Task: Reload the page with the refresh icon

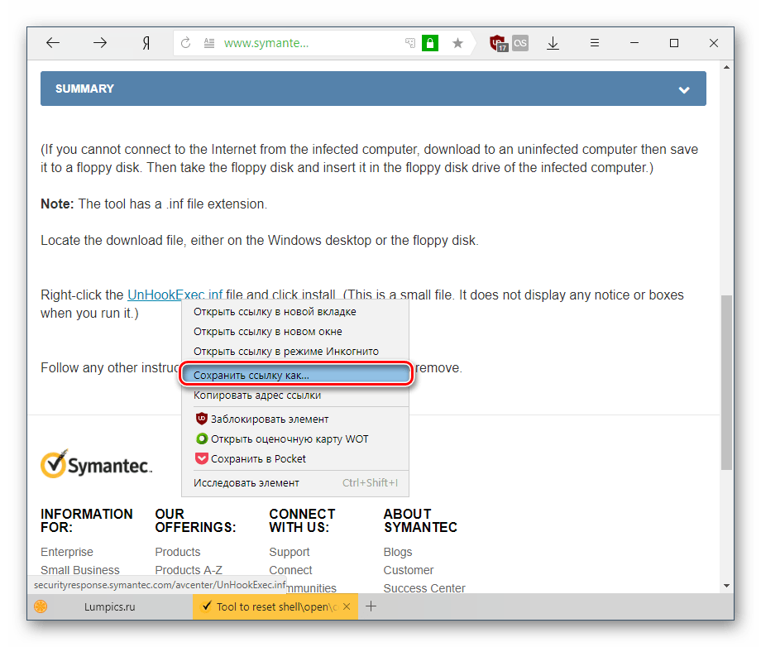Action: click(186, 43)
